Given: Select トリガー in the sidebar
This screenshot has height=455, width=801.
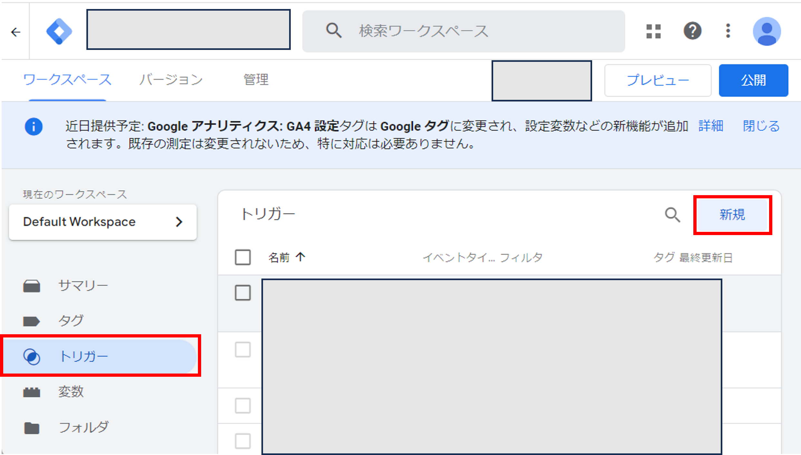Looking at the screenshot, I should point(100,357).
